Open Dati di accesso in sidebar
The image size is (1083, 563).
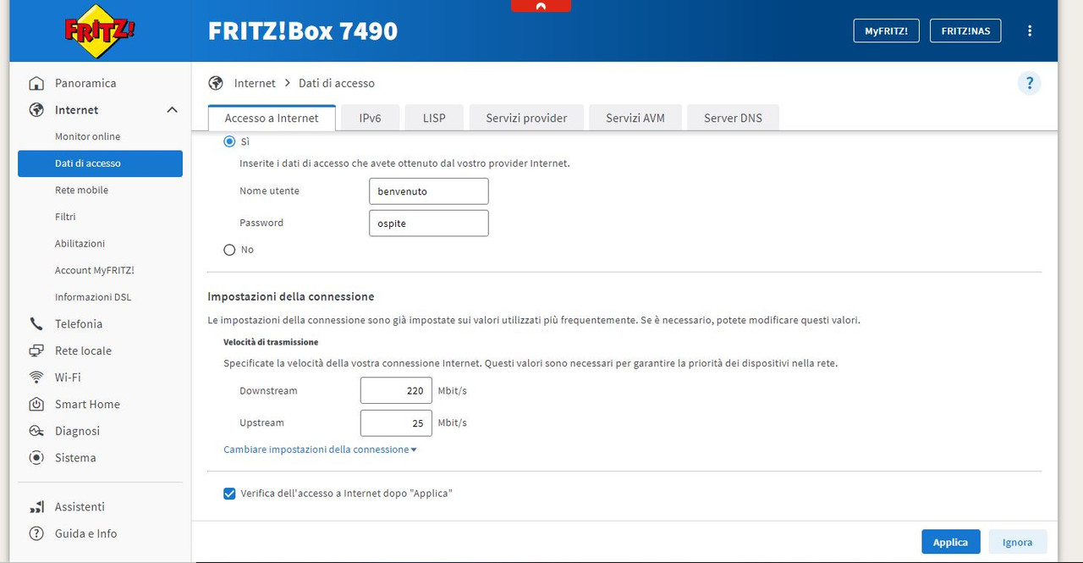[x=100, y=163]
